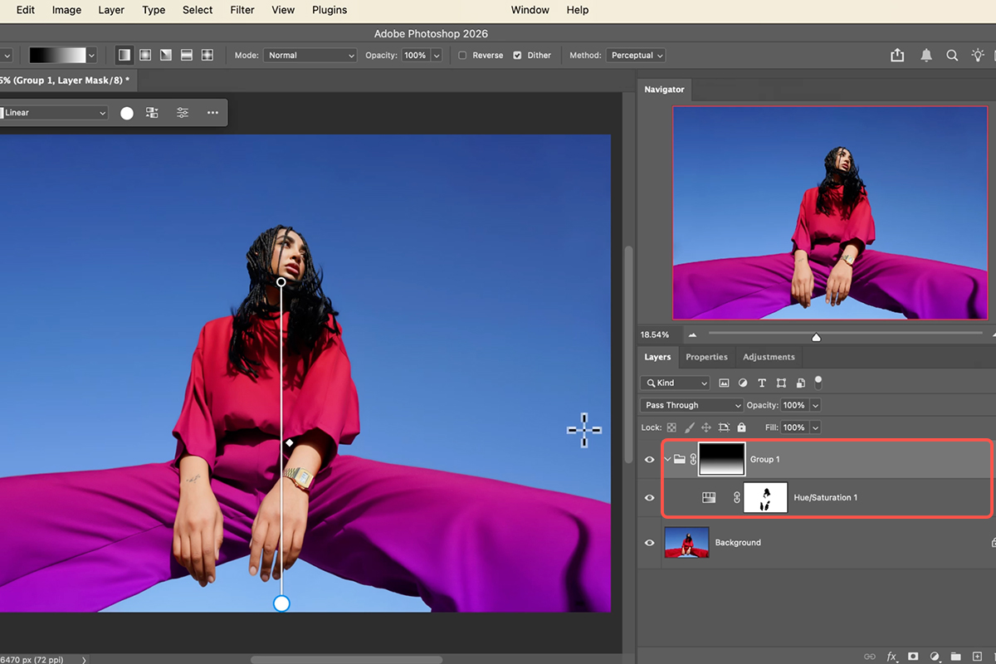Click the Lock all padlock icon
Viewport: 996px width, 664px height.
pyautogui.click(x=741, y=427)
